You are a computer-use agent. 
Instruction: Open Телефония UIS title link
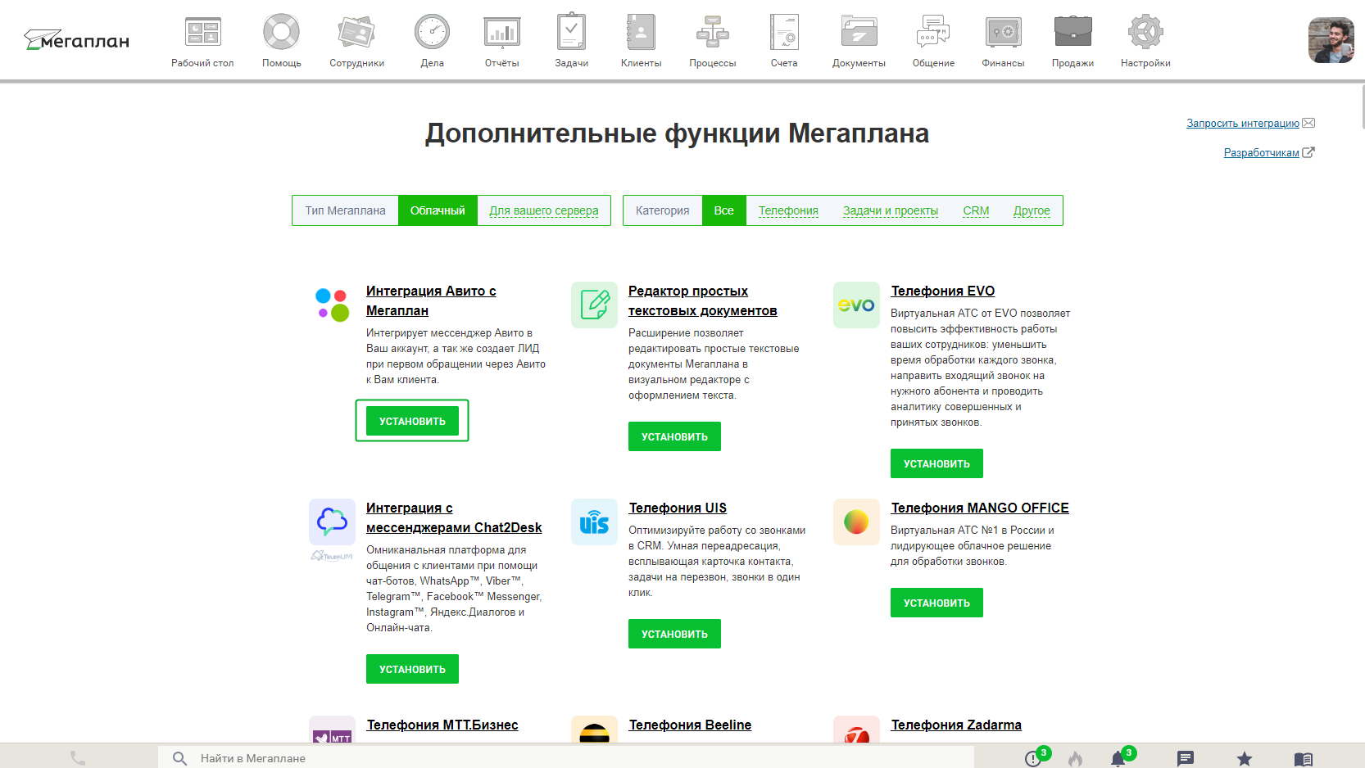click(x=678, y=508)
